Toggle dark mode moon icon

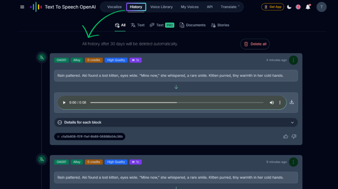[x=289, y=7]
